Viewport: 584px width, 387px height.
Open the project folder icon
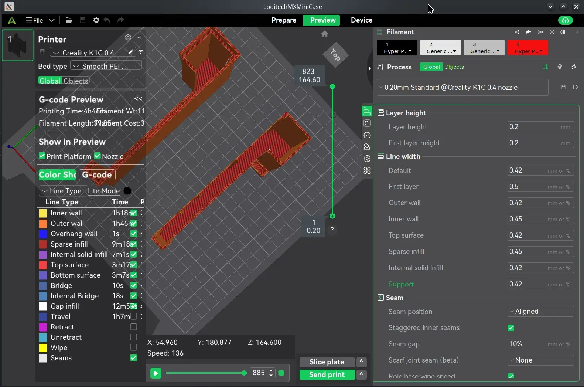pyautogui.click(x=69, y=20)
